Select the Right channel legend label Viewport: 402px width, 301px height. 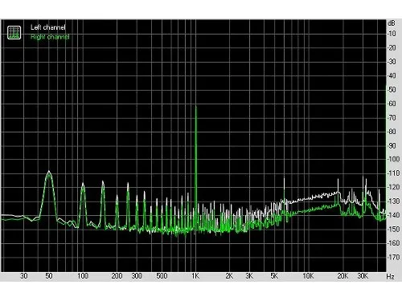click(x=50, y=37)
